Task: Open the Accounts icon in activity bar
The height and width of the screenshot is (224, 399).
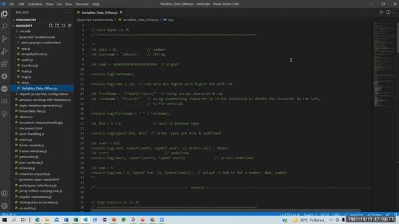Action: coord(4,194)
